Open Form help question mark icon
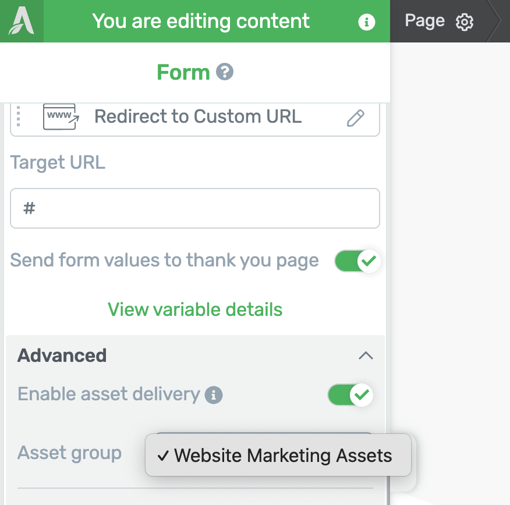 pos(225,72)
